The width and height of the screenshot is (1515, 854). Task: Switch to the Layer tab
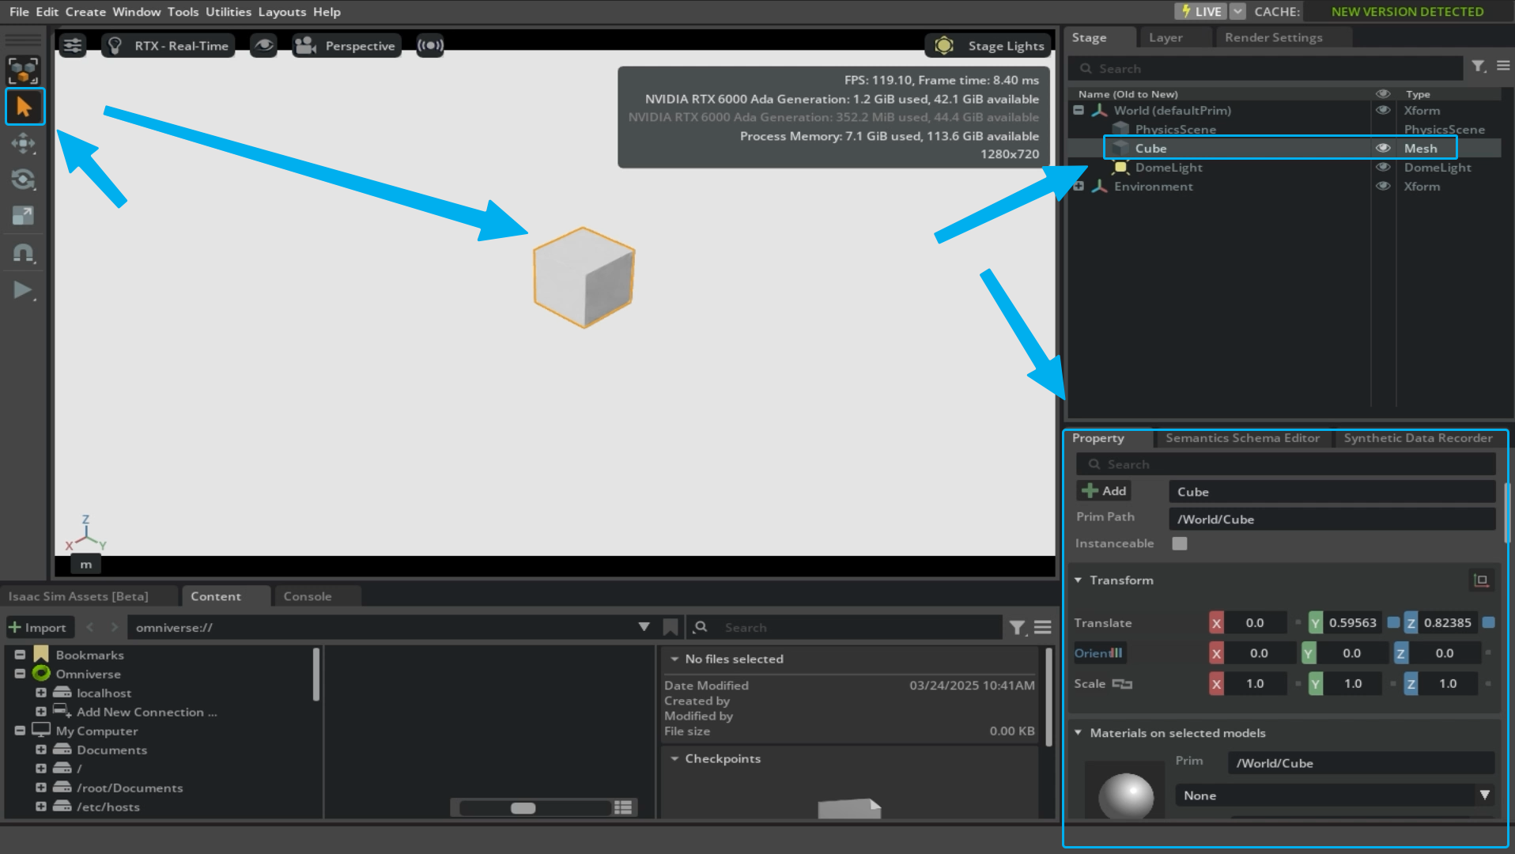click(1166, 37)
